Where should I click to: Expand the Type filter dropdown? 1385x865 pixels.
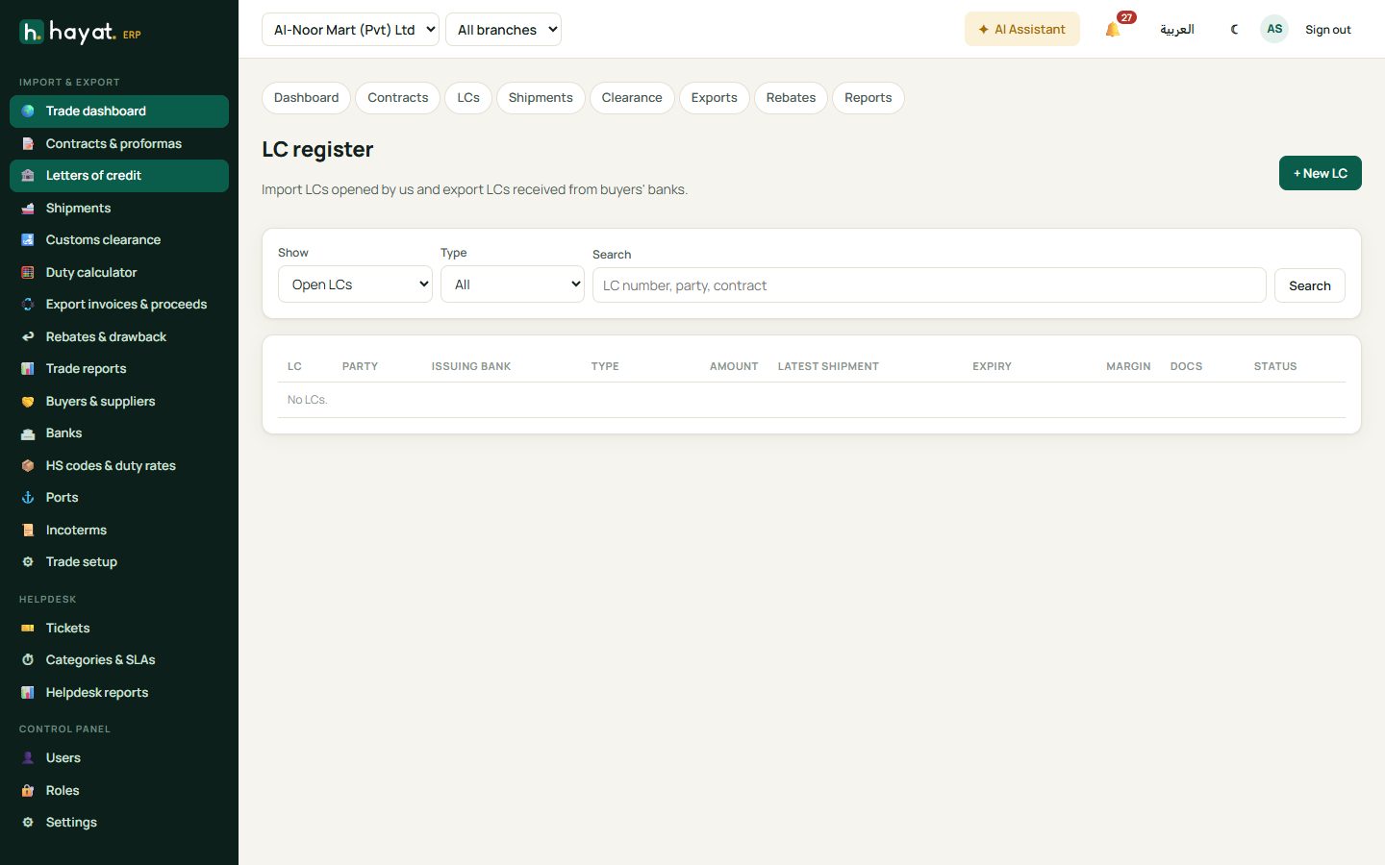point(513,284)
